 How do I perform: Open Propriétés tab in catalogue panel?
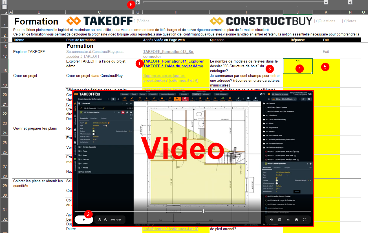click(267, 168)
